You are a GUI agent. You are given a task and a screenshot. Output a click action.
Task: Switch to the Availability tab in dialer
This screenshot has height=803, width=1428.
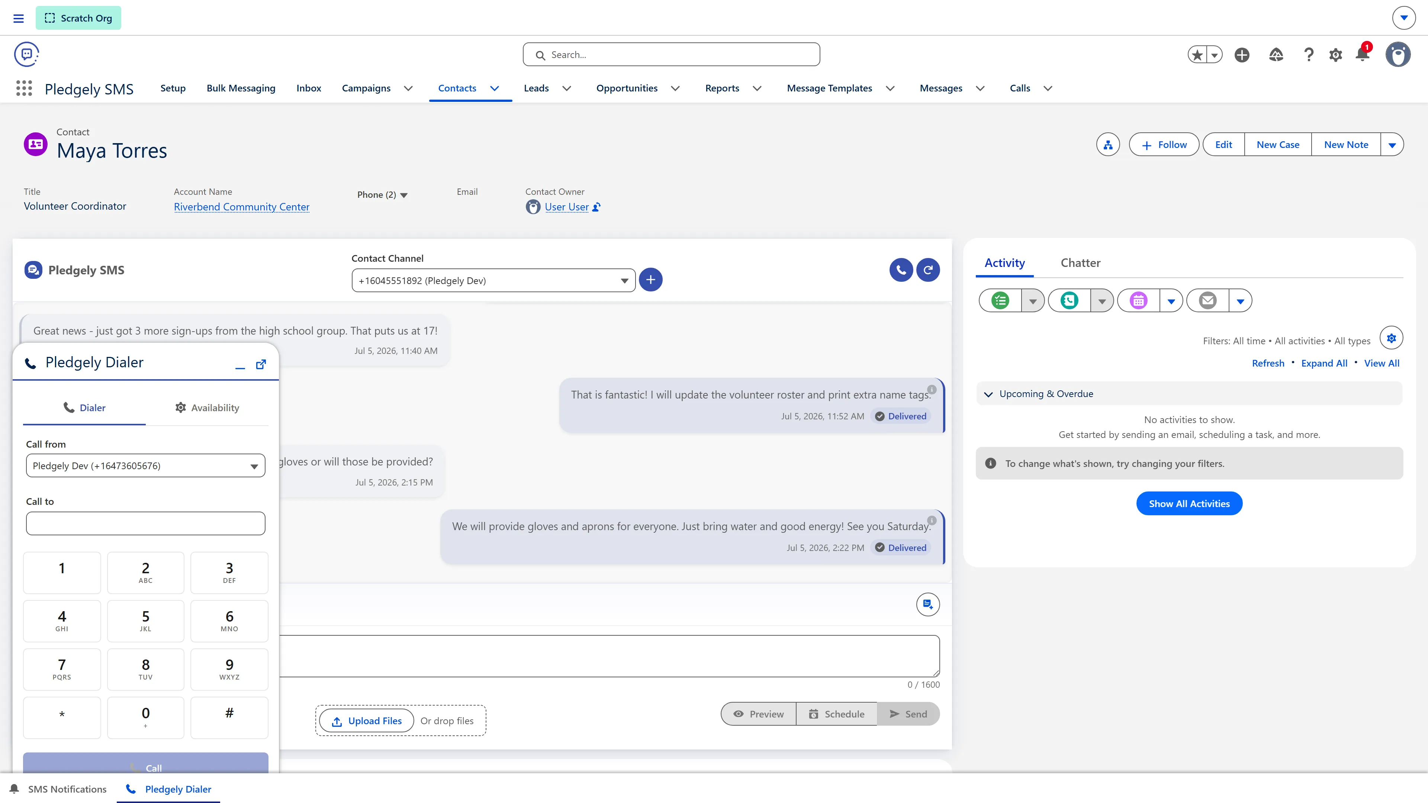pyautogui.click(x=207, y=408)
